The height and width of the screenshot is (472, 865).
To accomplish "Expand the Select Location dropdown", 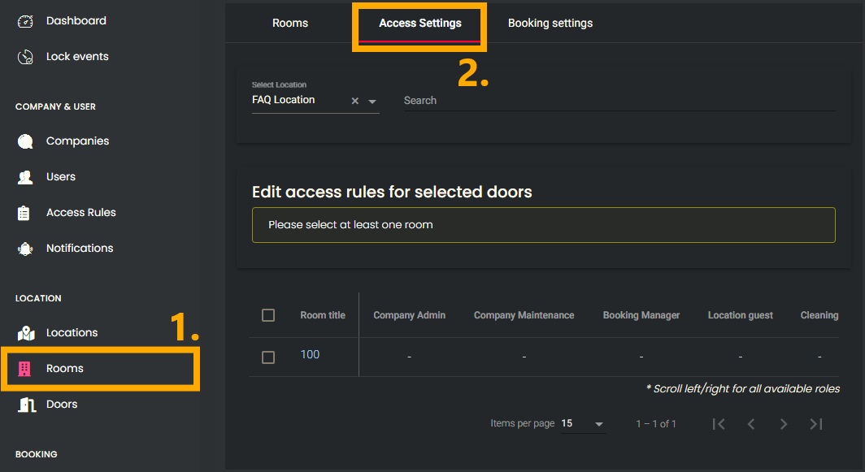I will click(x=372, y=102).
